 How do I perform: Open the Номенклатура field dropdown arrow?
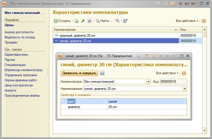[148, 82]
